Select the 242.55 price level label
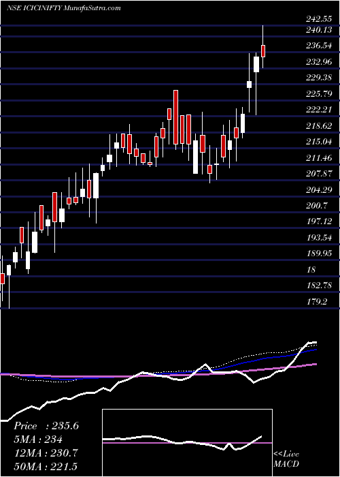 (x=319, y=20)
